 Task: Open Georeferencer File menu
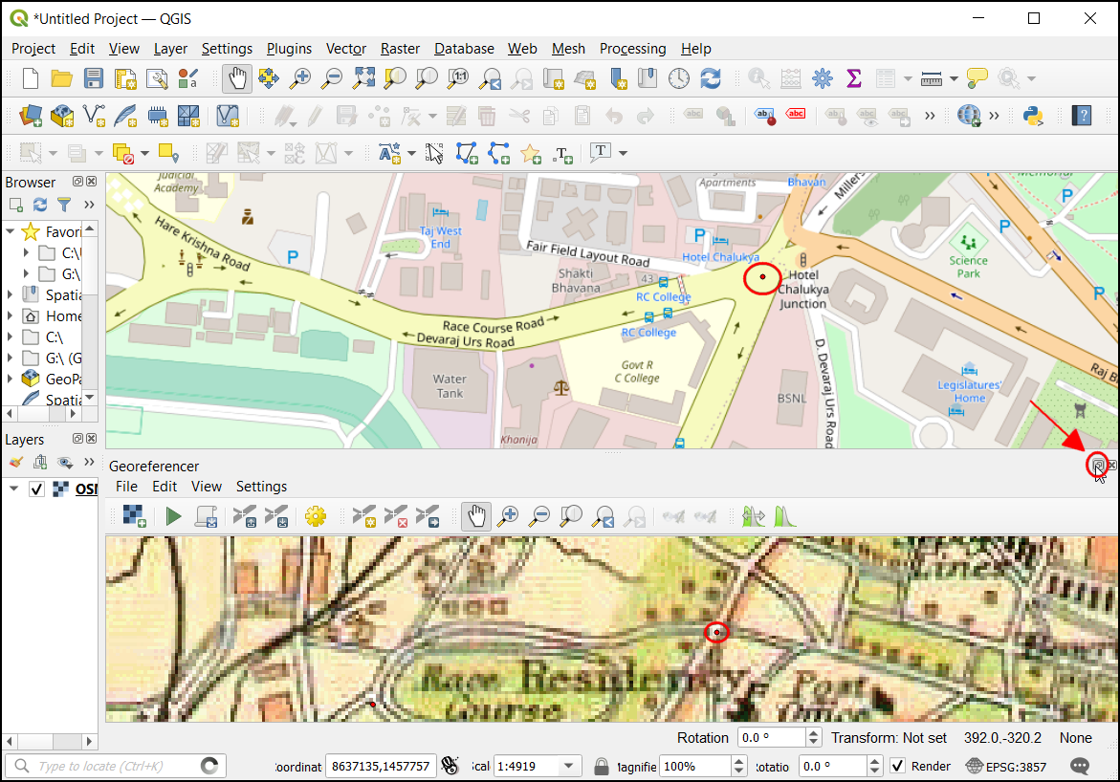pyautogui.click(x=126, y=487)
